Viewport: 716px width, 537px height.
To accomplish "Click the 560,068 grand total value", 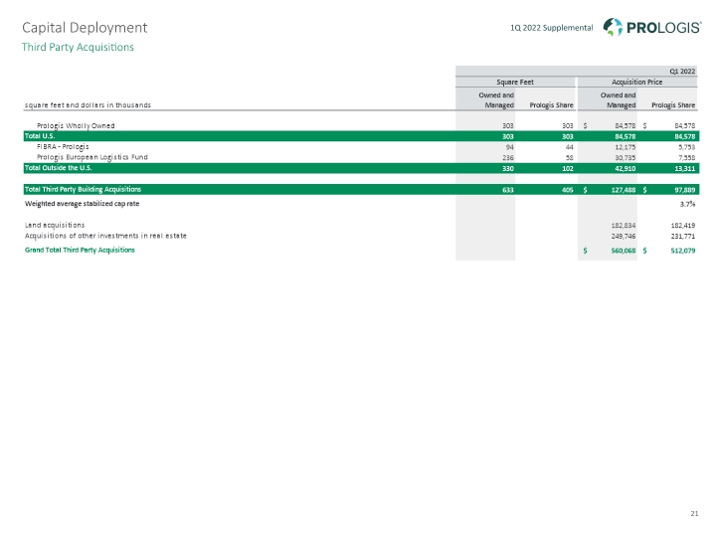I will 624,251.
